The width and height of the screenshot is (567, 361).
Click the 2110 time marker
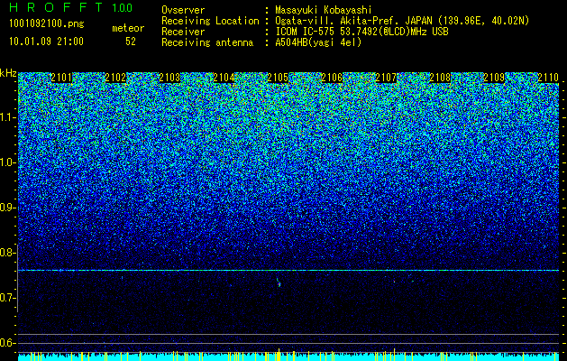click(x=548, y=78)
